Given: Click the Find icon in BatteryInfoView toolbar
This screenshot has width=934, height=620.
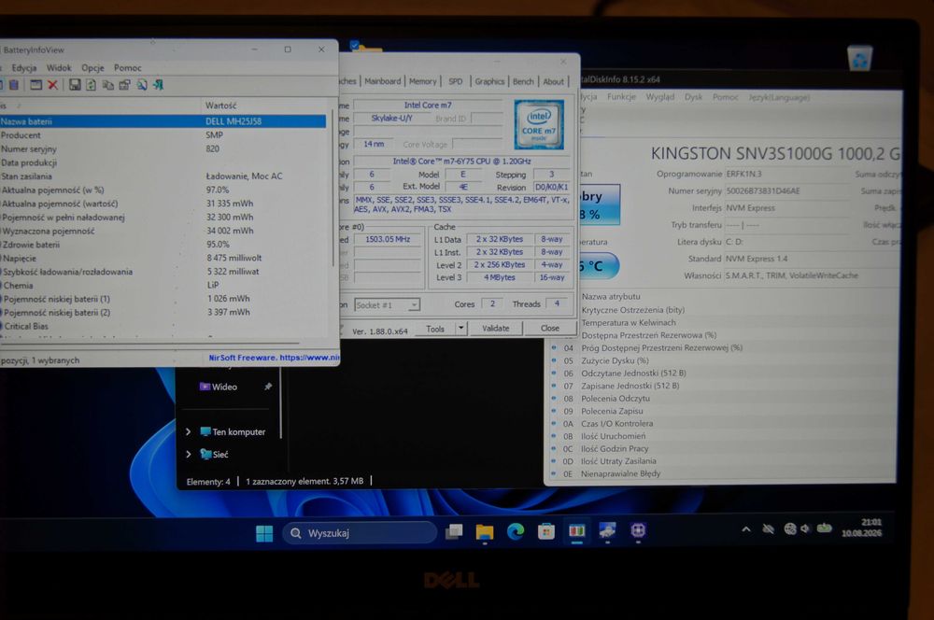Looking at the screenshot, I should (x=142, y=85).
